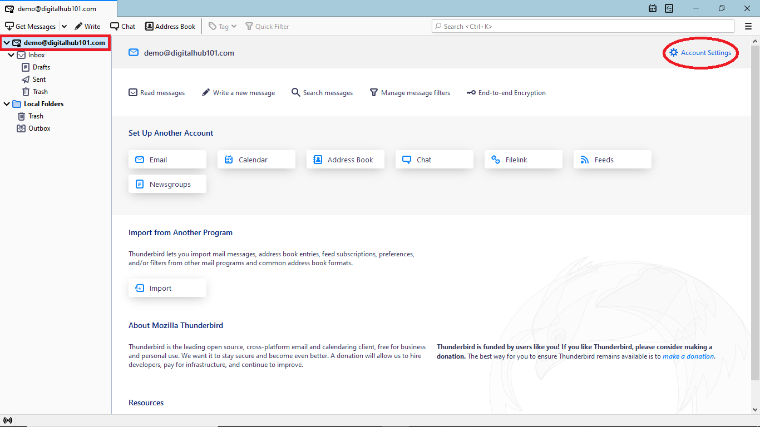Open the Tag dropdown
Screen dimensions: 760x427
click(223, 26)
